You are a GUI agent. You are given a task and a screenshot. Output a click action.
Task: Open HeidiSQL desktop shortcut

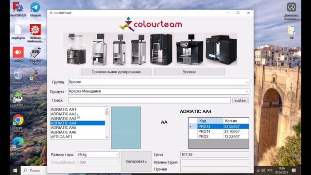[18, 100]
